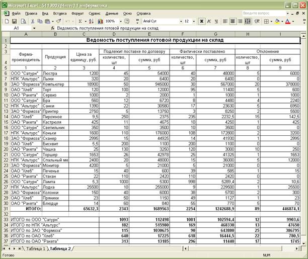Select column G header
308x259 pixels.
point(215,34)
